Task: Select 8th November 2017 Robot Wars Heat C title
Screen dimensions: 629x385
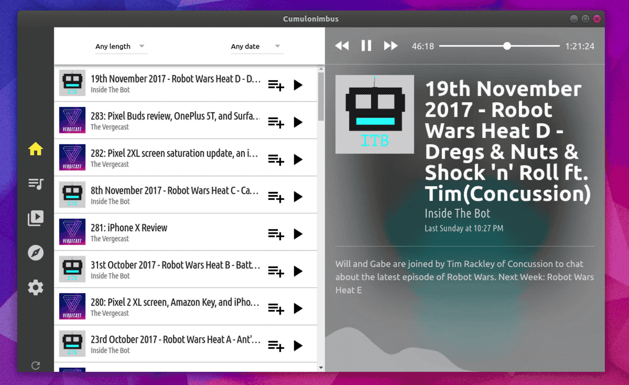Action: click(x=175, y=191)
